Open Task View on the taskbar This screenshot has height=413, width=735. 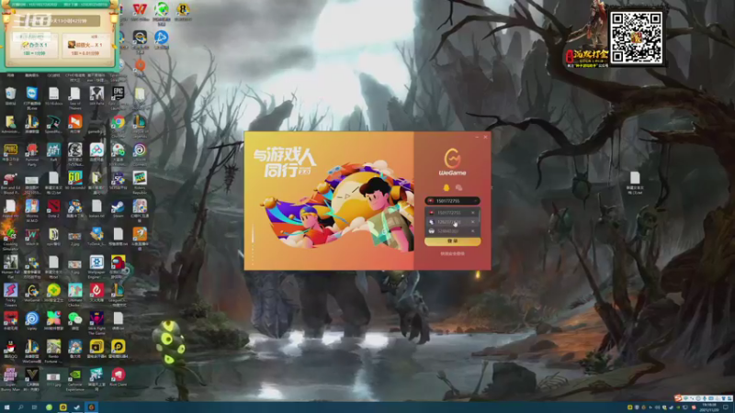34,407
